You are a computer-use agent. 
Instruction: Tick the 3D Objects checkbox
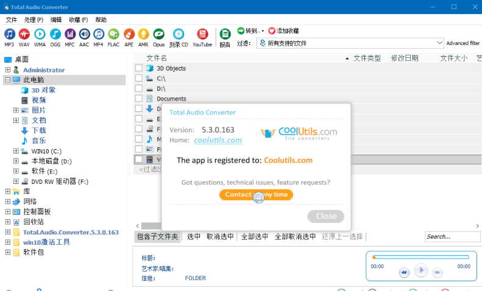[x=139, y=68]
